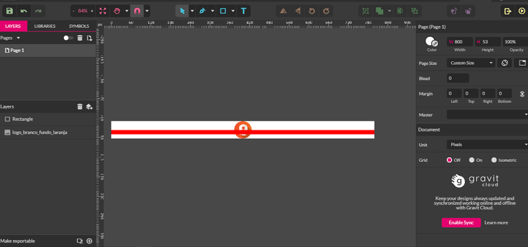Screen dimensions: 528x247
Task: Set Grid to On
Action: 472,160
